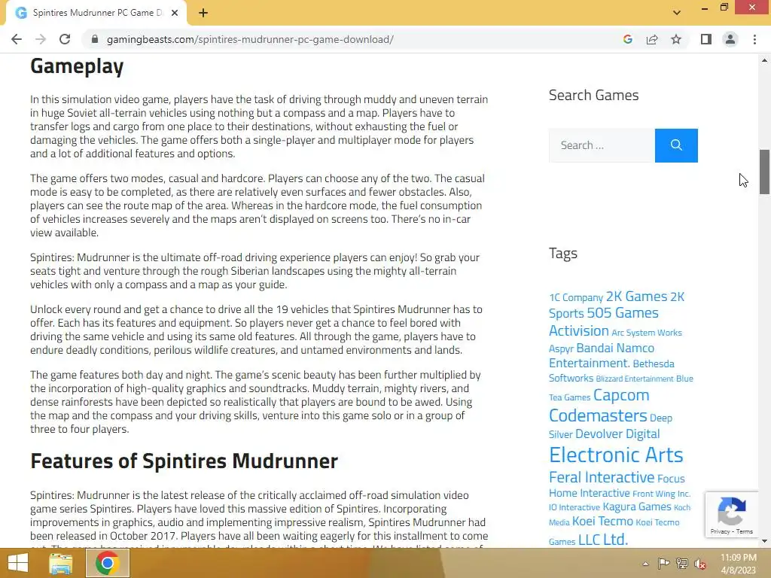Focus the Search Games input field
The width and height of the screenshot is (771, 578).
(x=602, y=145)
